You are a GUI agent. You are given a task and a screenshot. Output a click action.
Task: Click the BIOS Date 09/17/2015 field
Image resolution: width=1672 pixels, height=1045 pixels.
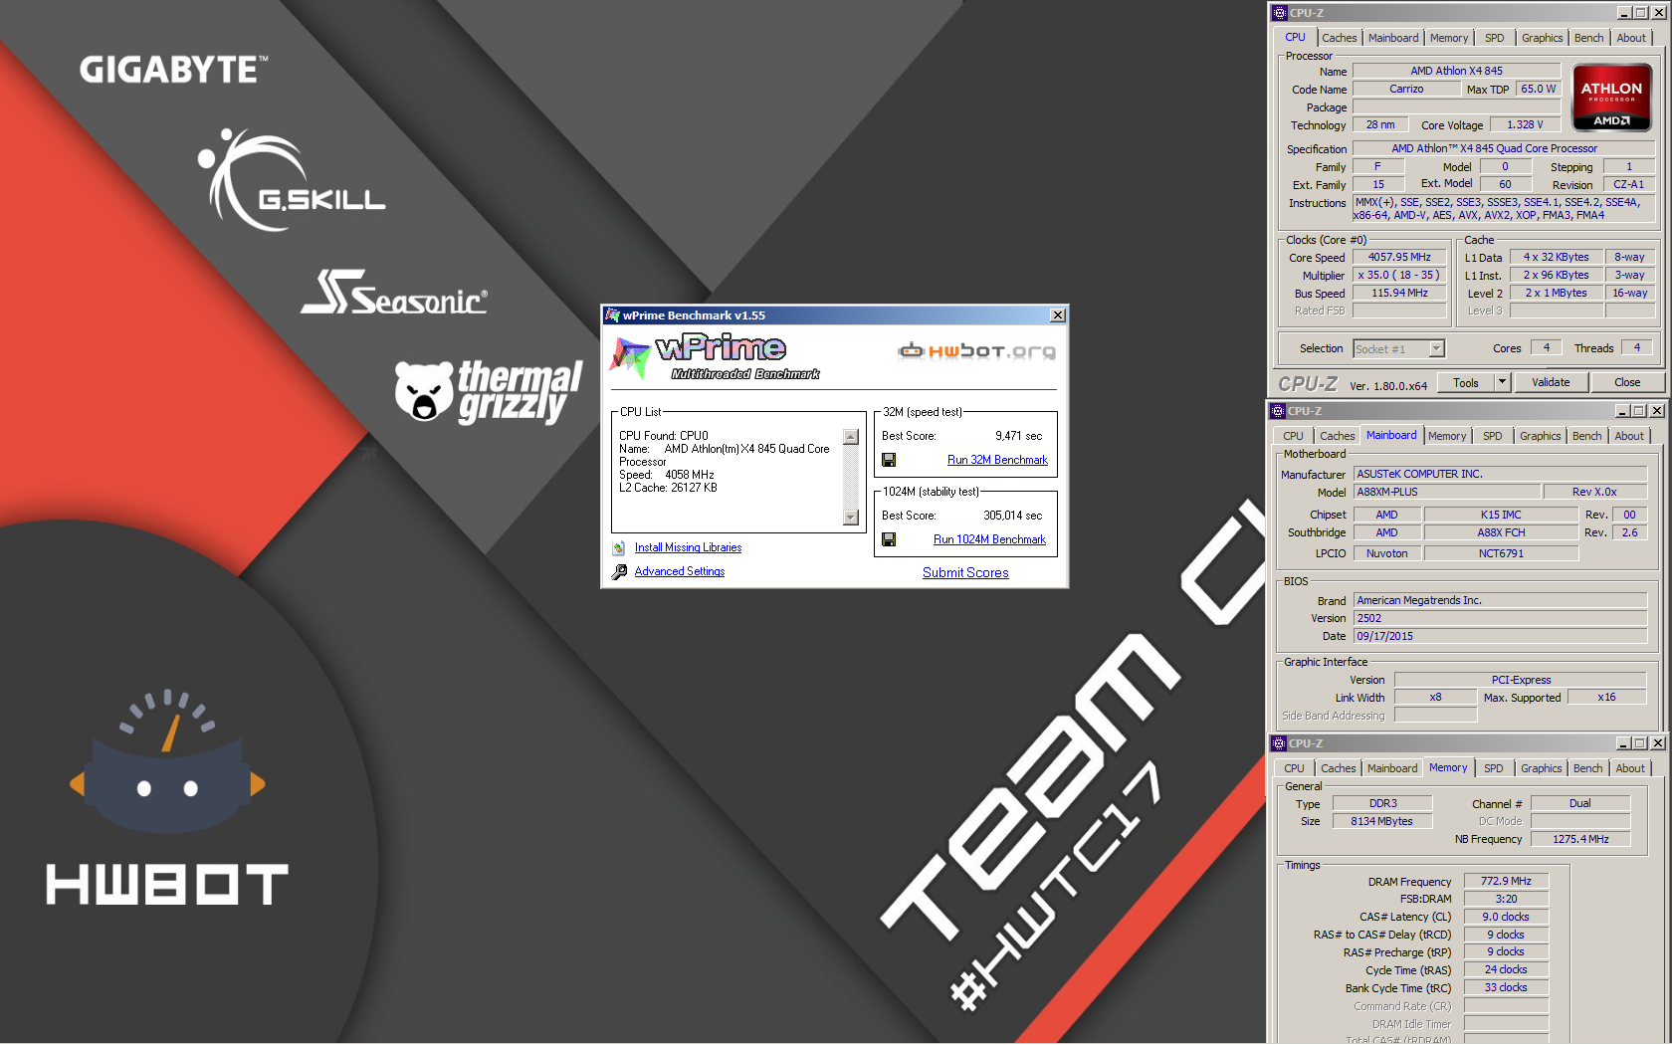pos(1500,636)
